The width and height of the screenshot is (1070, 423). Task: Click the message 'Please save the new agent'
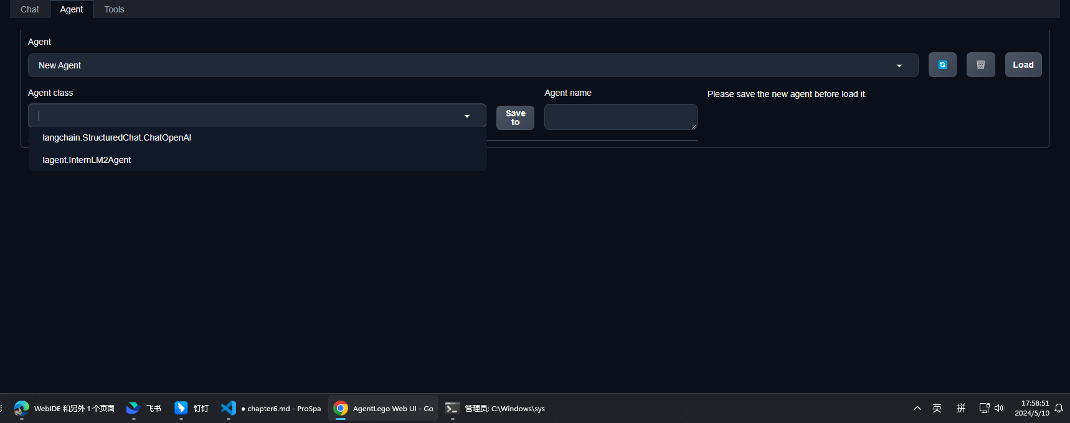[787, 94]
